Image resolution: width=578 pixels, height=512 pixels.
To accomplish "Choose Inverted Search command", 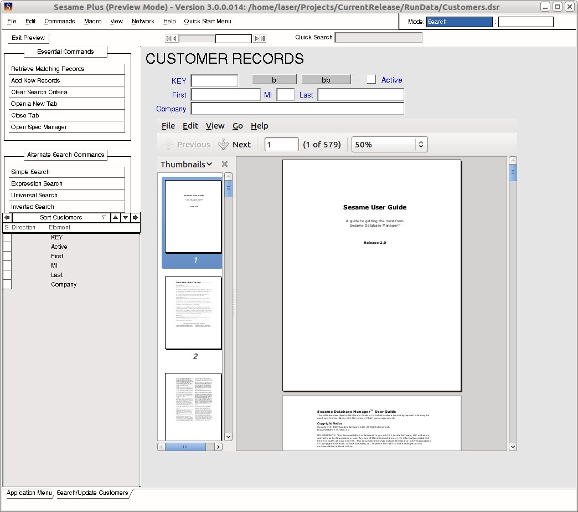I will coord(67,207).
